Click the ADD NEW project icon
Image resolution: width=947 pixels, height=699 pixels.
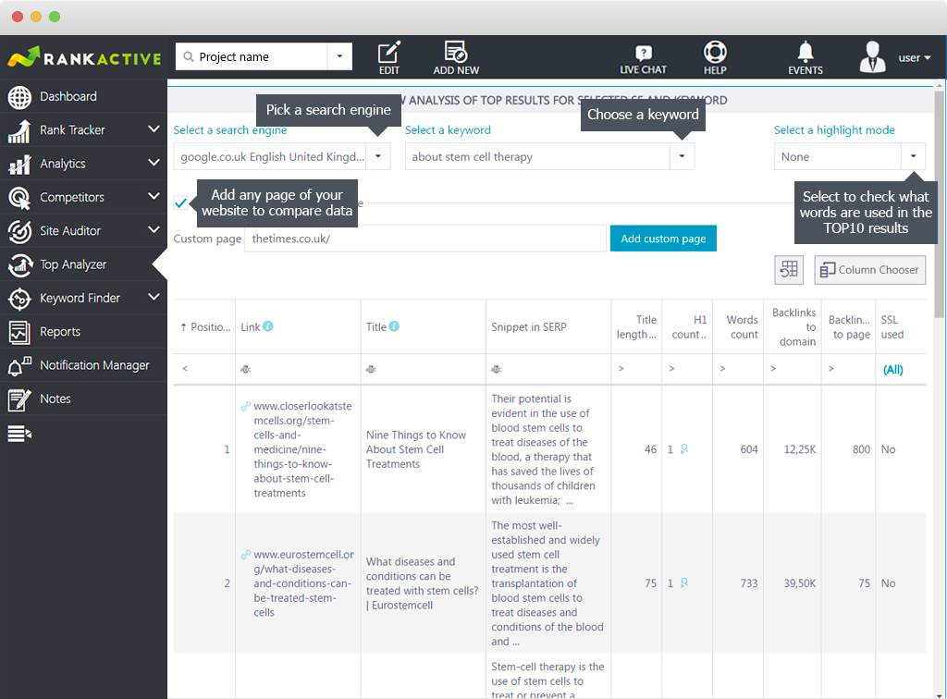pyautogui.click(x=456, y=58)
